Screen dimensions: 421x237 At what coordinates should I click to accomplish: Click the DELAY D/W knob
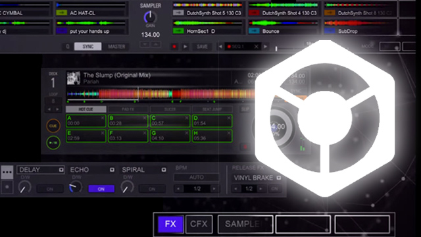tap(24, 187)
